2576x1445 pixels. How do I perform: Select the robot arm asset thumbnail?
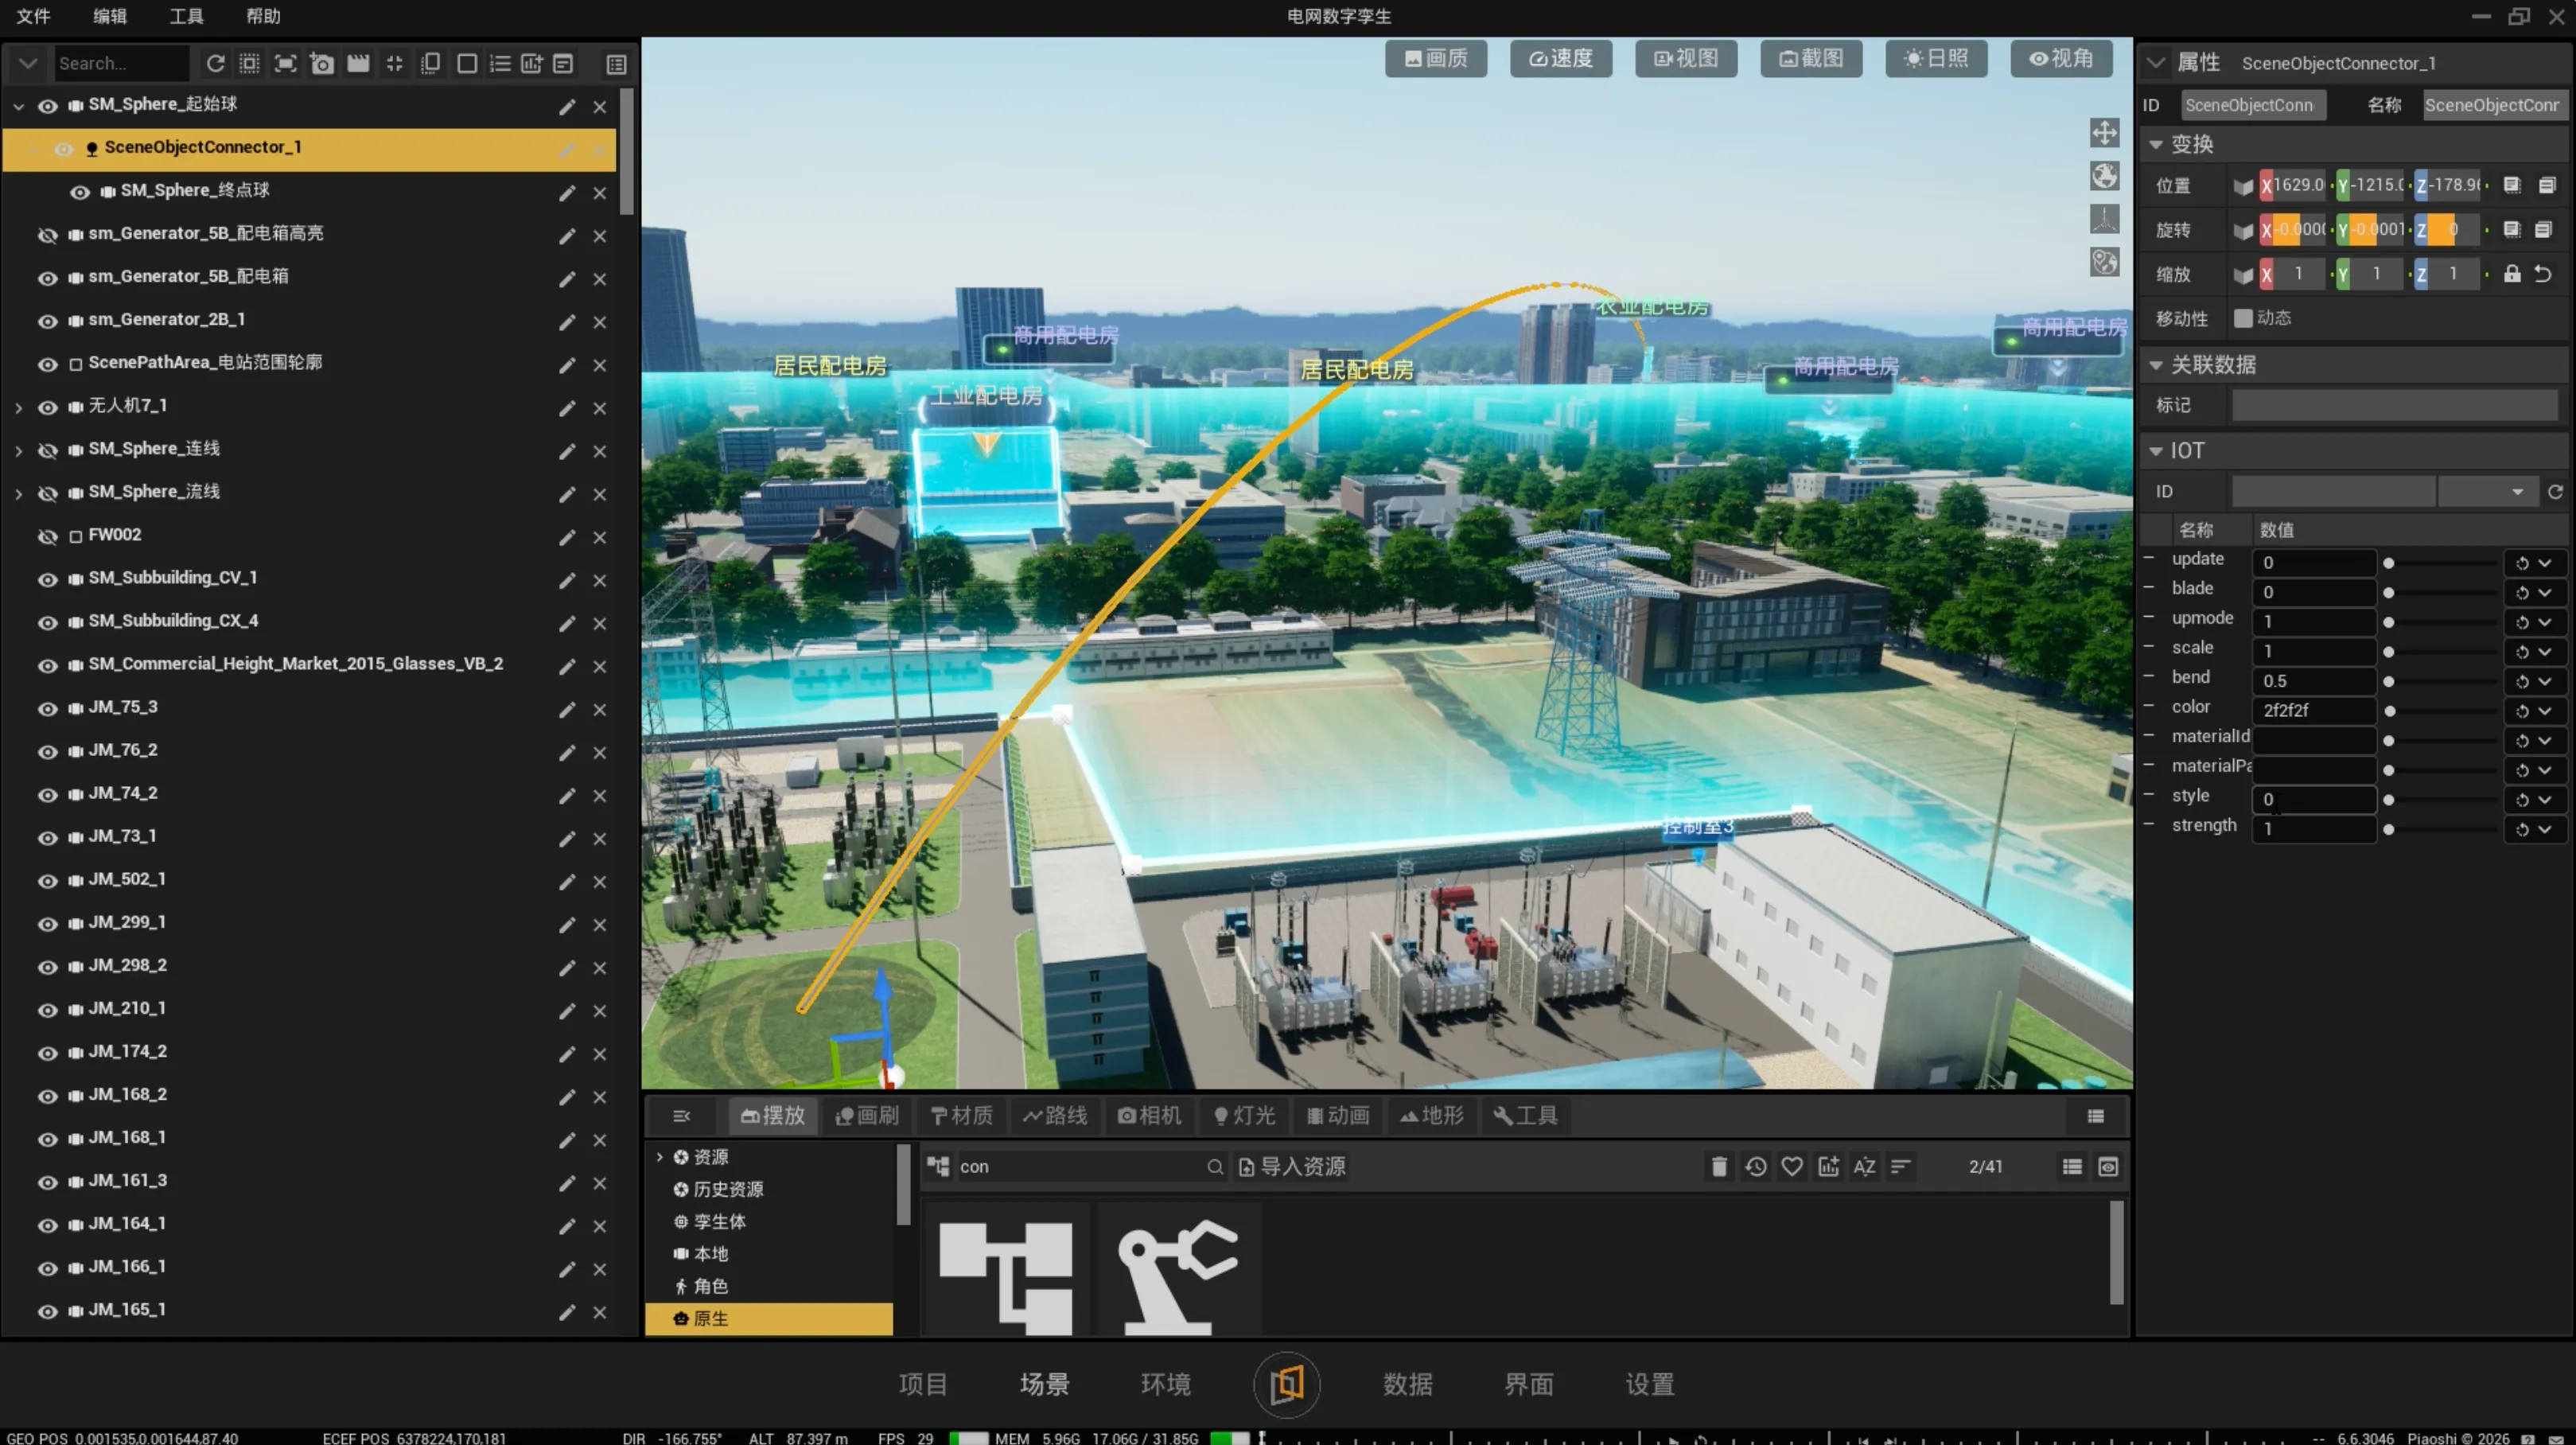(x=1178, y=1272)
